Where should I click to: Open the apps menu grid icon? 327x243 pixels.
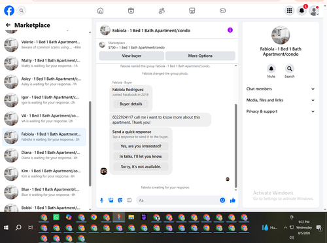[x=289, y=10]
